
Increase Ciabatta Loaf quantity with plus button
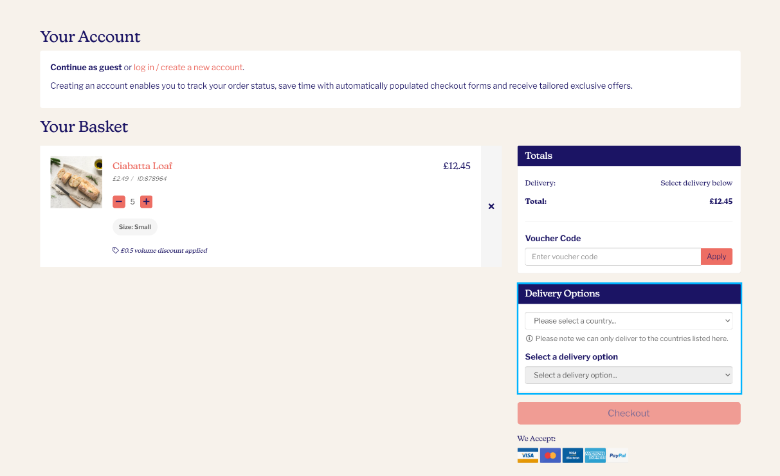[x=146, y=201]
